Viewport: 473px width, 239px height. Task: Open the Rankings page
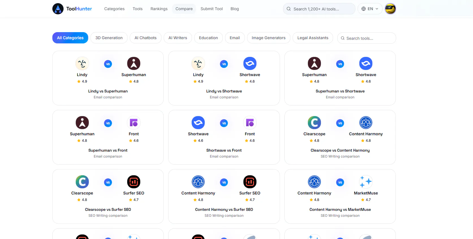159,9
